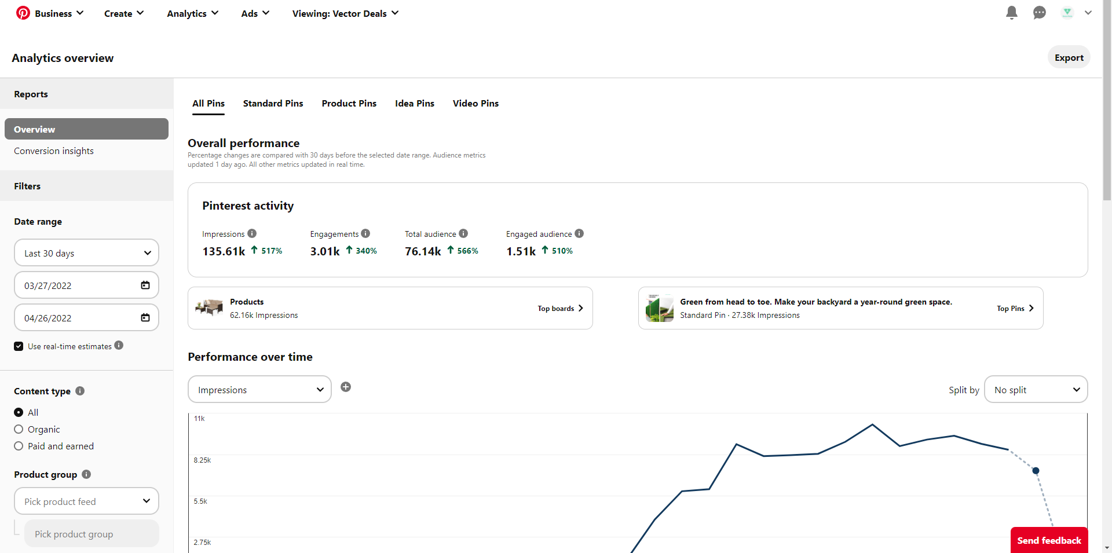This screenshot has width=1112, height=553.
Task: Select Overview in Reports sidebar
Action: [x=86, y=129]
